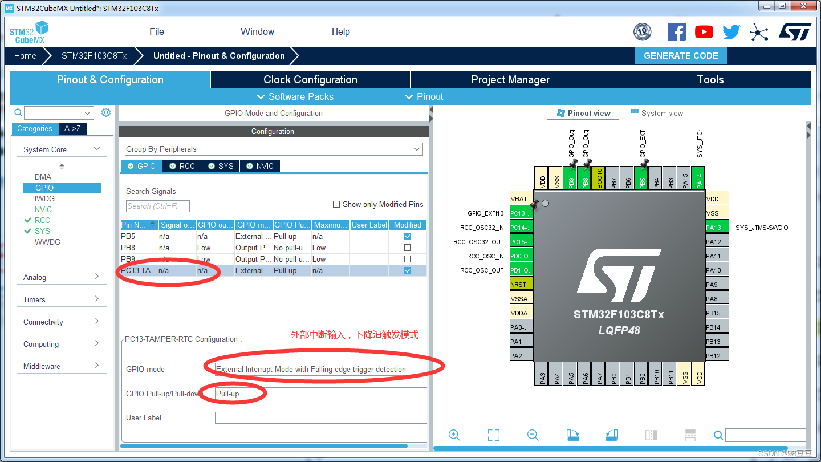
Task: Expand the Computing category
Action: point(97,343)
